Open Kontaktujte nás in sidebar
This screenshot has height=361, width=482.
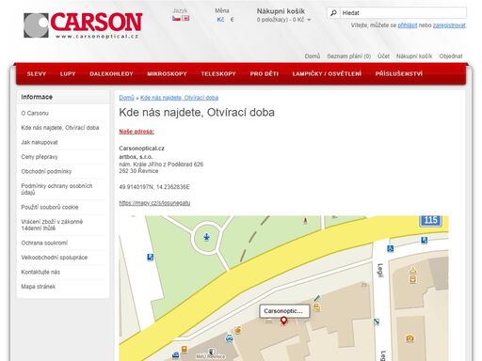click(x=40, y=272)
